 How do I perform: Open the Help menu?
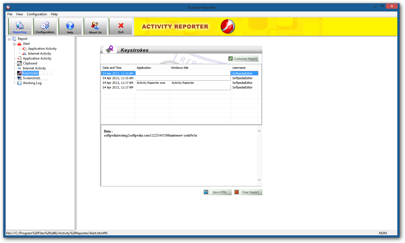click(54, 14)
